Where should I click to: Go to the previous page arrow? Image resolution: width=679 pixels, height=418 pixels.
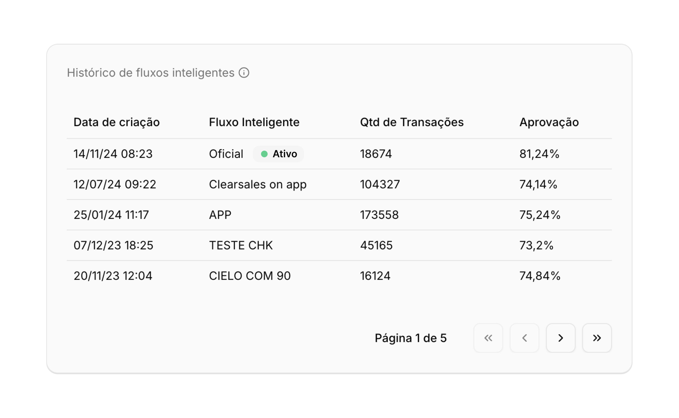pyautogui.click(x=524, y=338)
